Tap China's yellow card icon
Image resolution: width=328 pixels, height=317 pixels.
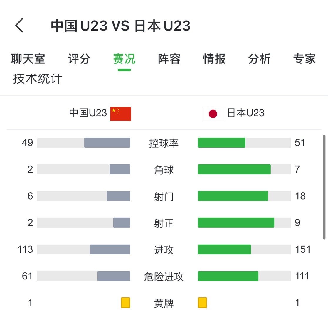click(126, 303)
